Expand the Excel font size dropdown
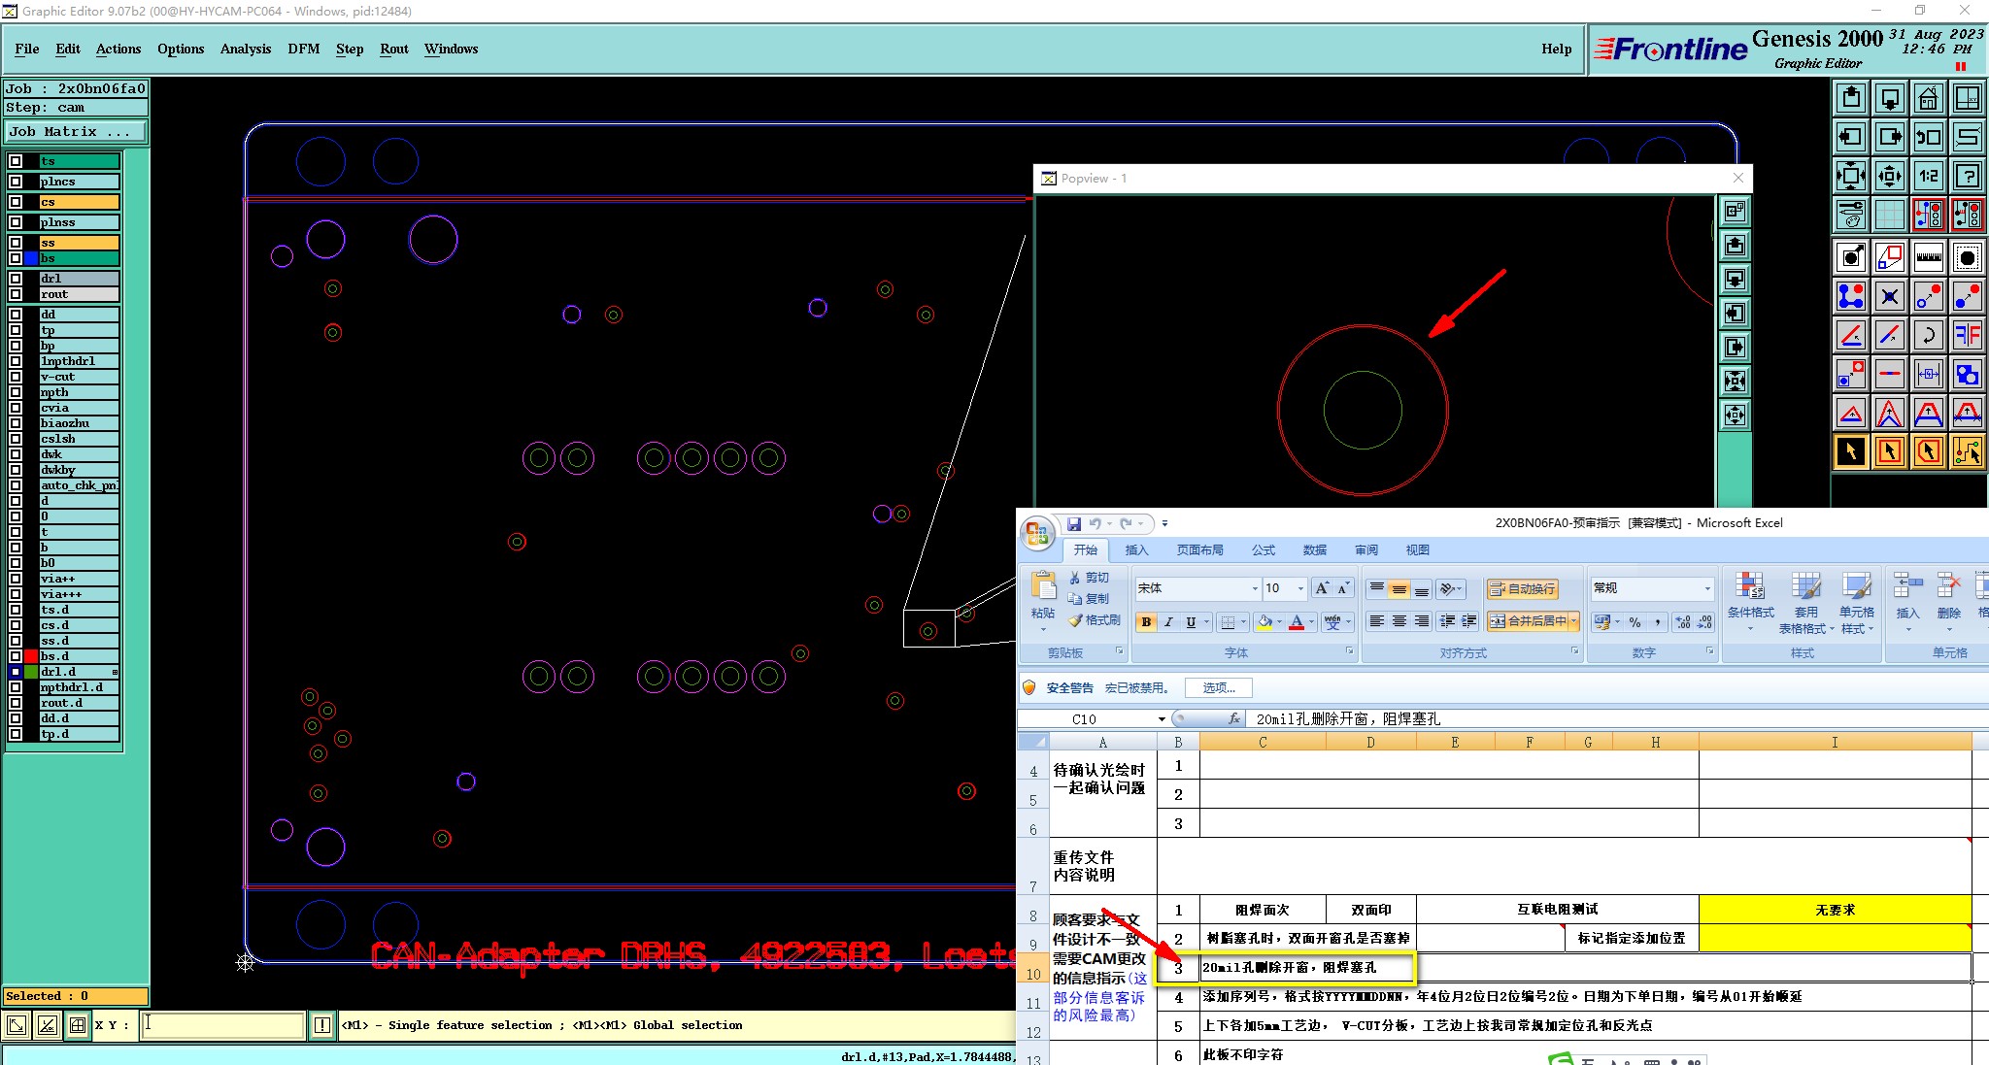 click(1300, 588)
